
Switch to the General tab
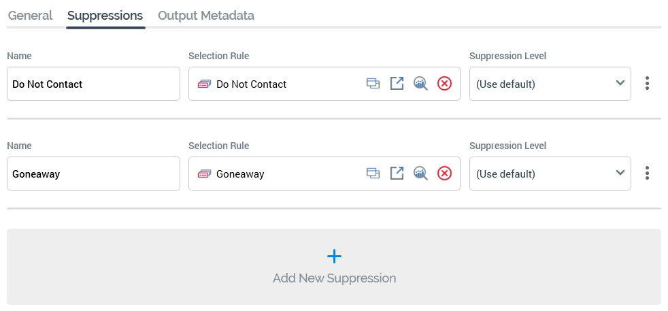tap(30, 15)
